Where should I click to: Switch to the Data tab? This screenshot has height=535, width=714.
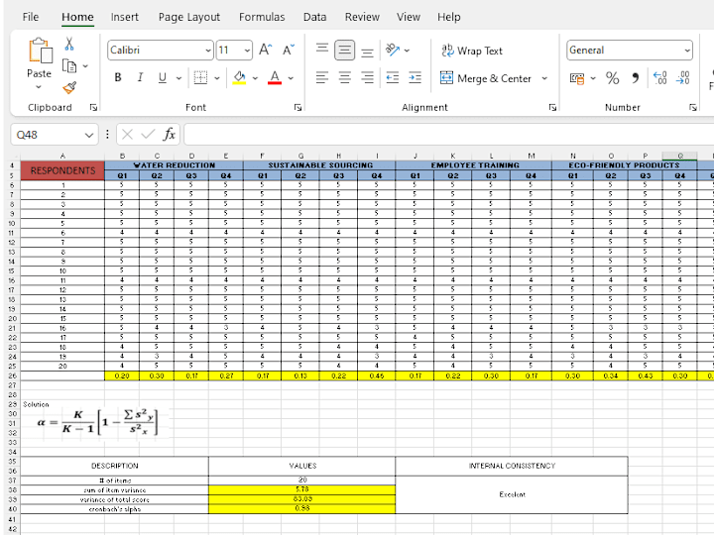314,17
